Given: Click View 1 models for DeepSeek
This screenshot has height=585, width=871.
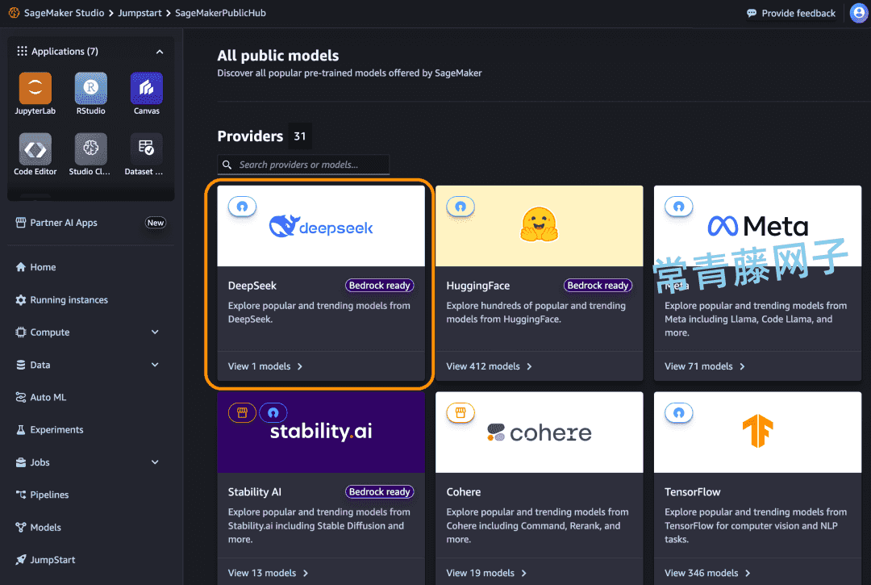Looking at the screenshot, I should tap(265, 366).
